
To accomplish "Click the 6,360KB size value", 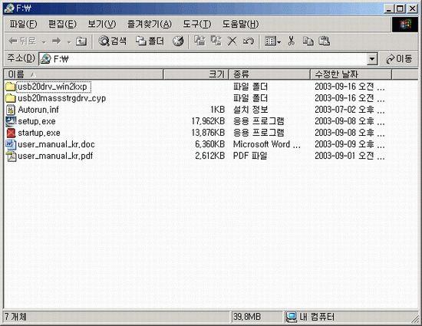I will [x=210, y=144].
